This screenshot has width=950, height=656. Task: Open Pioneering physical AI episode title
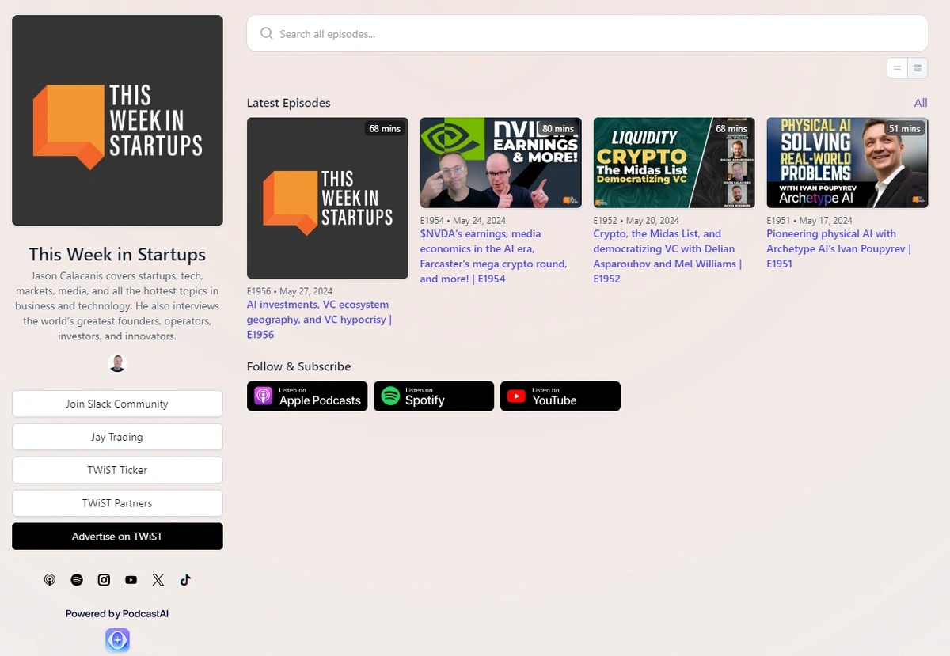click(839, 248)
